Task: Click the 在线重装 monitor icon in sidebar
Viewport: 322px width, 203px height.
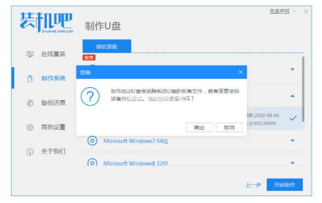Action: (30, 54)
